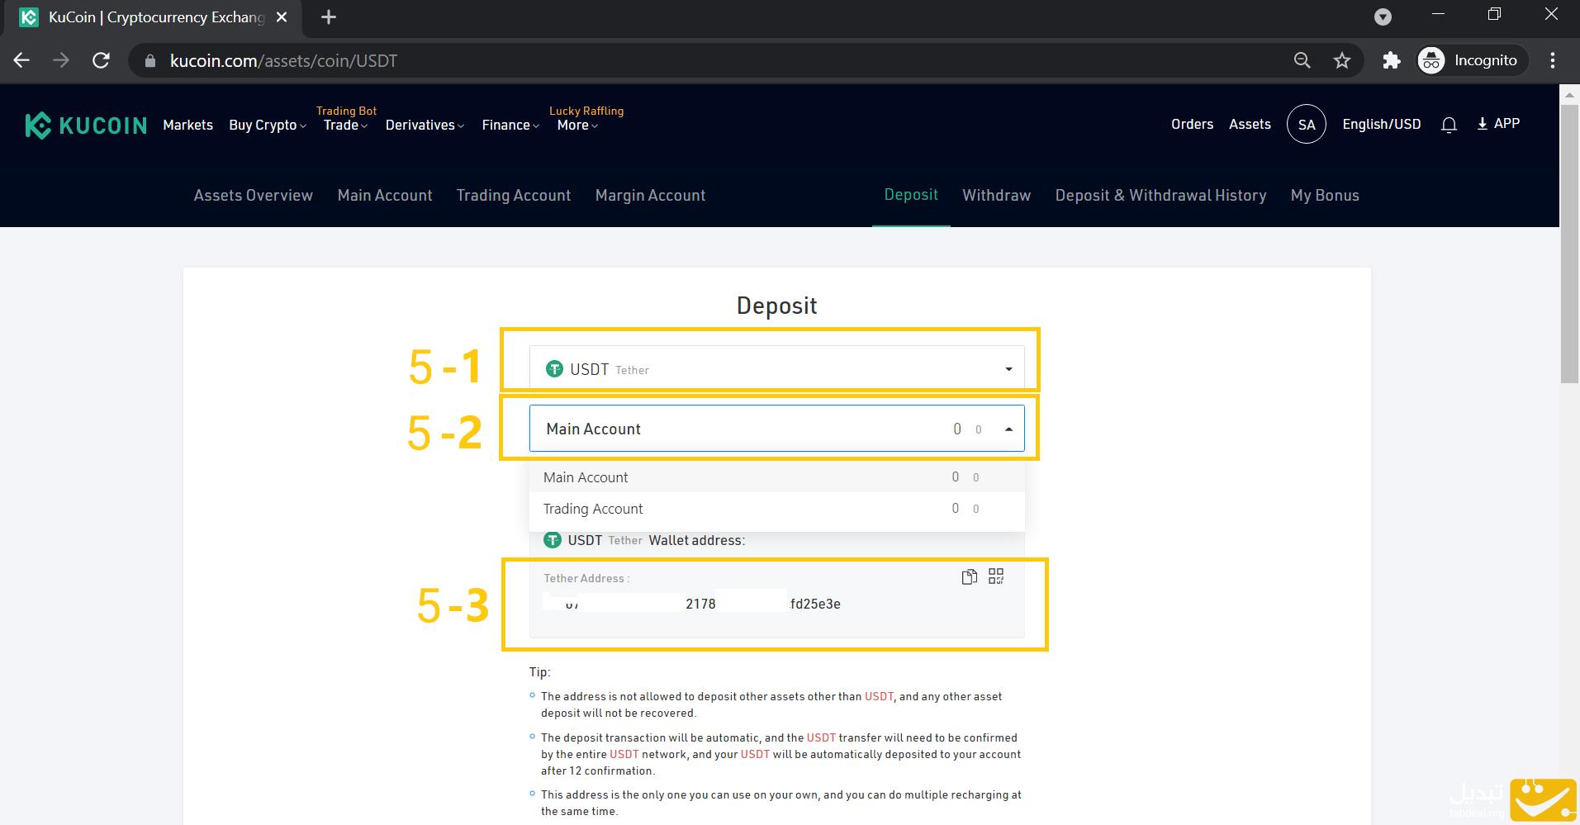The height and width of the screenshot is (825, 1580).
Task: Open the SA profile avatar
Action: 1307,125
